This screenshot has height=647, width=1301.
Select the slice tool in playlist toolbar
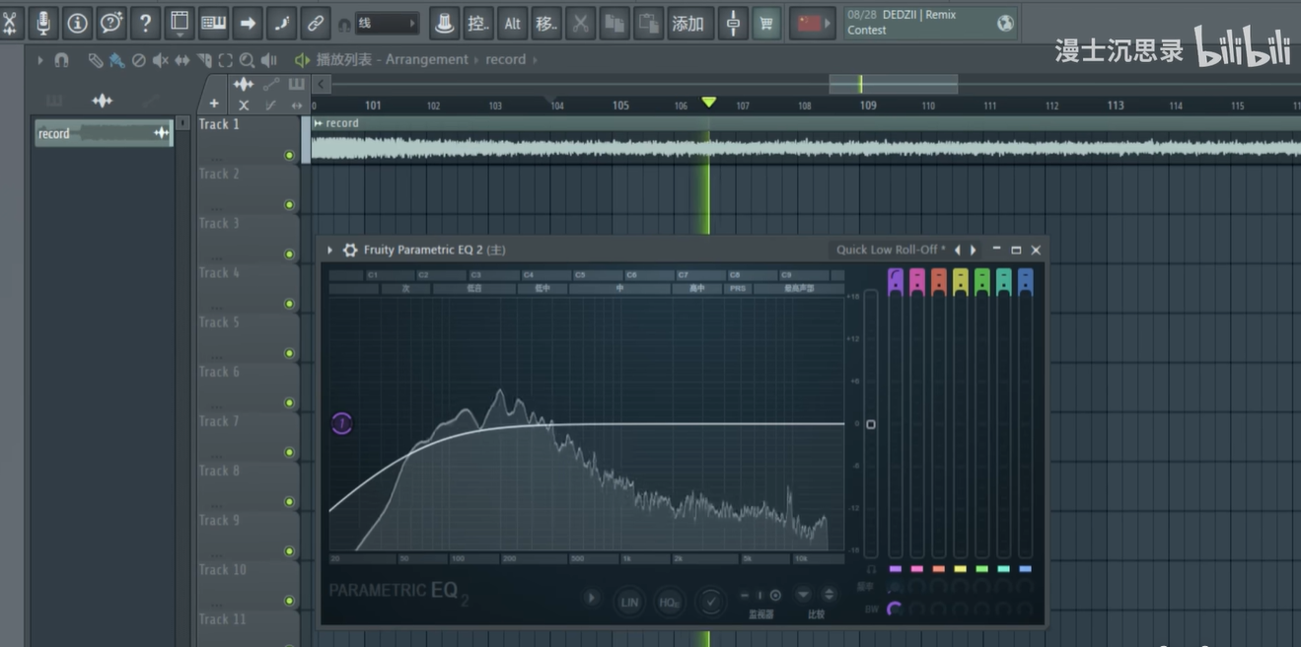[204, 60]
